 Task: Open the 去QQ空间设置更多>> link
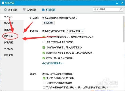tap(53, 63)
